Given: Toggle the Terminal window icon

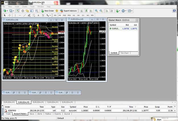Looking at the screenshot, I should (x=32, y=11).
